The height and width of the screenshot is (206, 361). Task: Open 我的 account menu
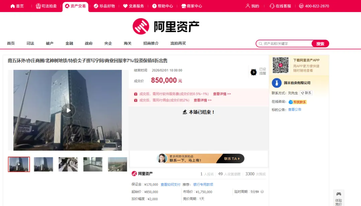tap(252, 6)
